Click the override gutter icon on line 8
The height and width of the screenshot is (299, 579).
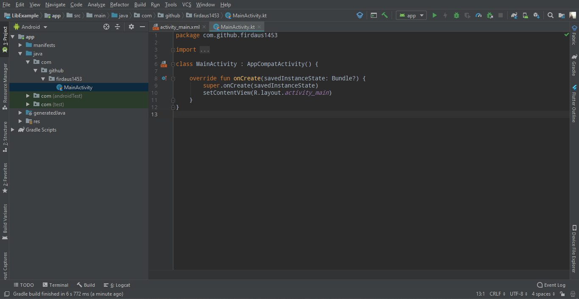click(x=164, y=78)
